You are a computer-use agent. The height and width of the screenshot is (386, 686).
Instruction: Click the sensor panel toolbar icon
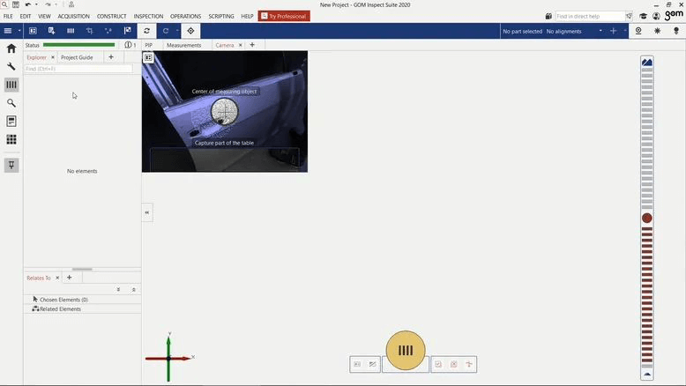click(33, 31)
